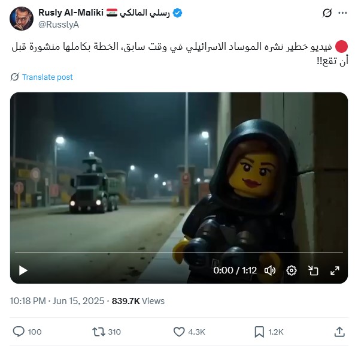The height and width of the screenshot is (346, 358).
Task: Click the blue verified badge
Action: click(177, 13)
